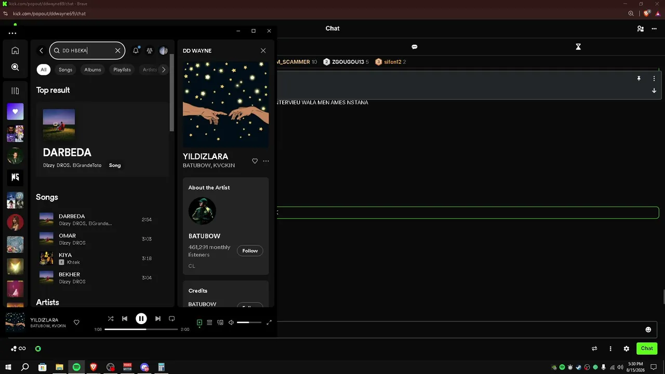Open the DARBEDA top result card
This screenshot has height=374, width=665.
[x=102, y=139]
